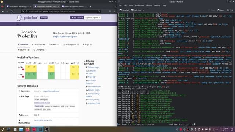Open Konsole Plugins menu
The height and width of the screenshot is (132, 235).
[149, 5]
